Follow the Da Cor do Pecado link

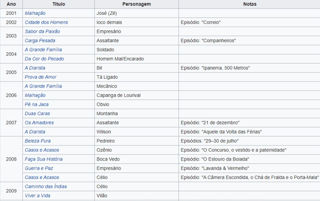pos(44,59)
